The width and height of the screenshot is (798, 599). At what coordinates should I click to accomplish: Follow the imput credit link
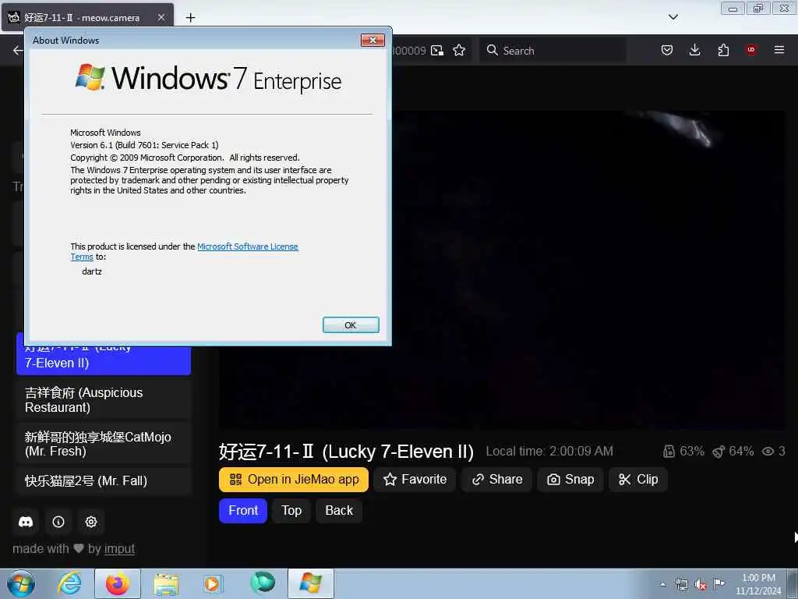119,548
